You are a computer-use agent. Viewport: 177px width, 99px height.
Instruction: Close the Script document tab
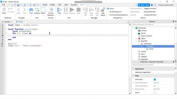24,22
